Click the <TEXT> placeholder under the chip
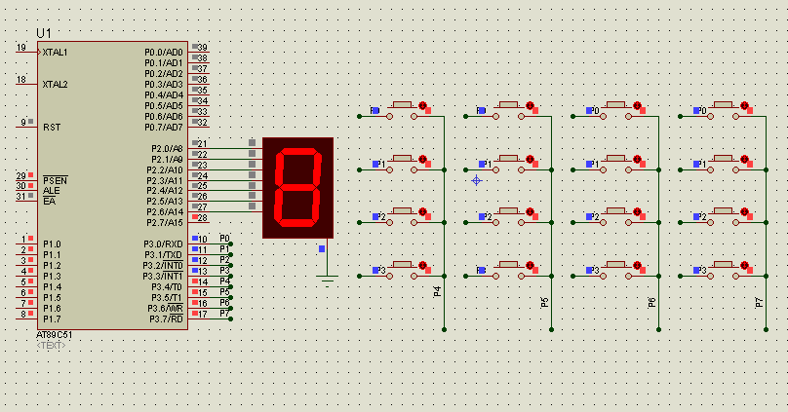Viewport: 788px width, 412px height. pos(51,345)
